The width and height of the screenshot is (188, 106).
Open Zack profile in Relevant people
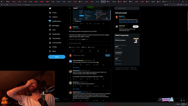pyautogui.click(x=120, y=16)
